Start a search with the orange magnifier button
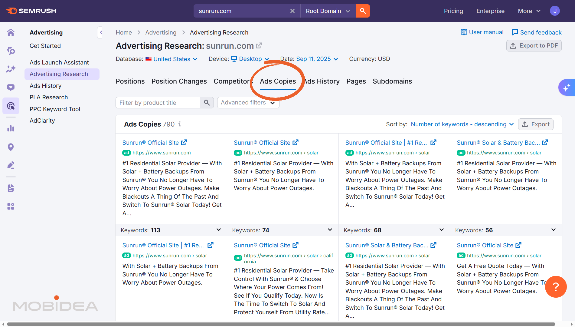575x327 pixels. click(x=363, y=11)
